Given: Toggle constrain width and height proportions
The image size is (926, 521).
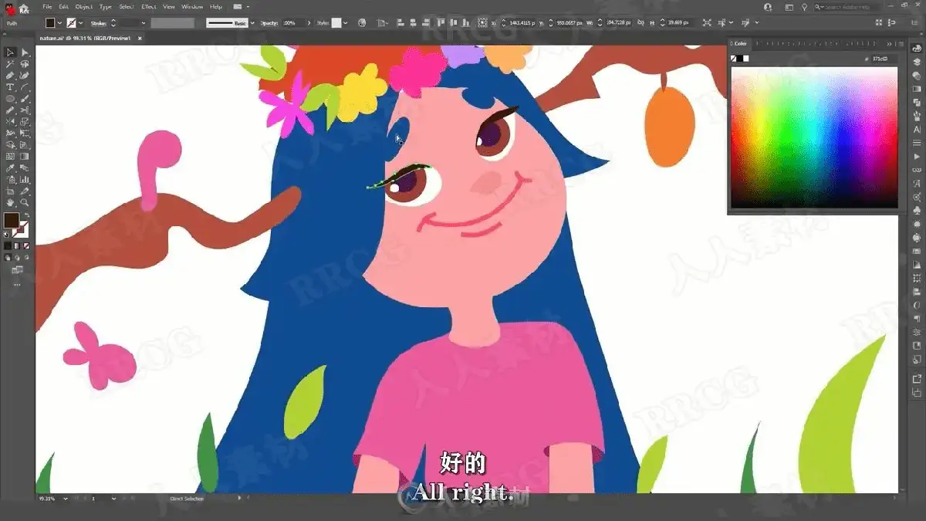Looking at the screenshot, I should pos(641,23).
